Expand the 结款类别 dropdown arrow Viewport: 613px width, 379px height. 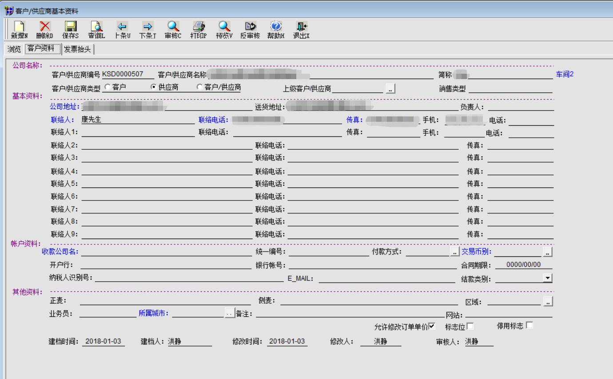click(548, 278)
